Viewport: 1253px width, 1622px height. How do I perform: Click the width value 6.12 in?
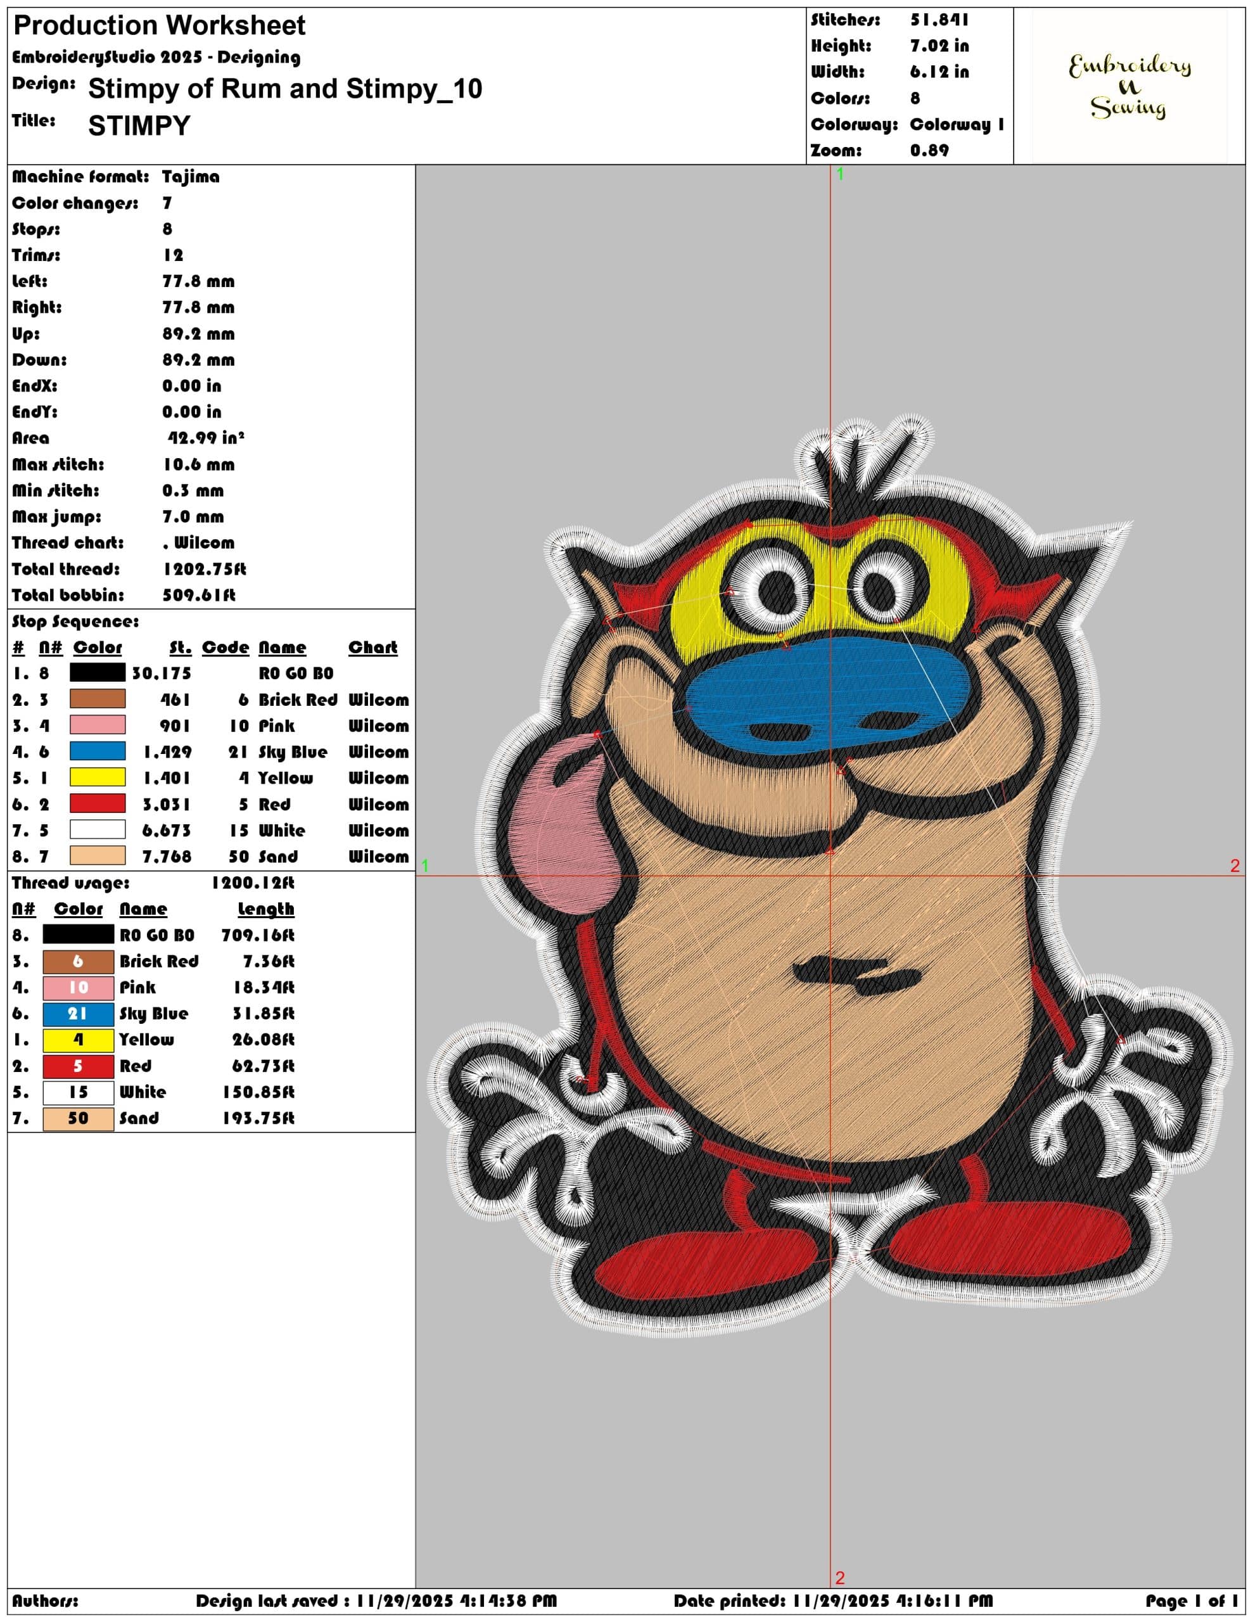[x=939, y=72]
